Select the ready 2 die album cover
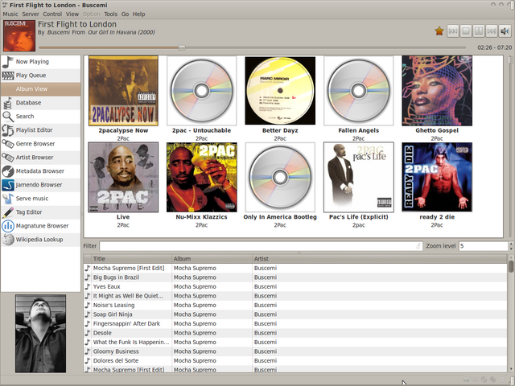515x386 pixels. [x=437, y=177]
